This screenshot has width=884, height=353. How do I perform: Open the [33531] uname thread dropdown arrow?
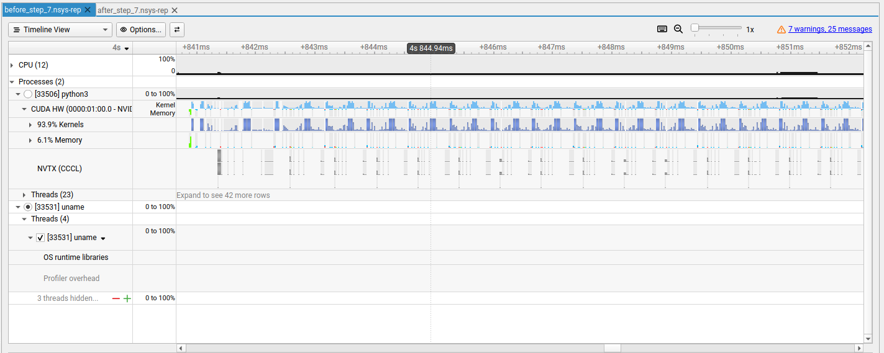tap(103, 238)
